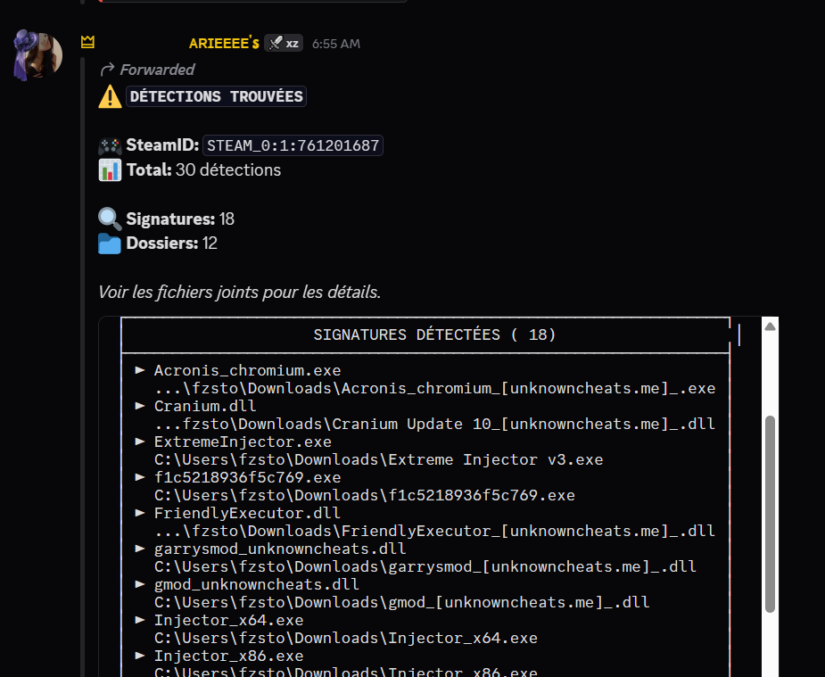Click the code block vertical scrollbar thumb
Image resolution: width=825 pixels, height=677 pixels.
771,513
